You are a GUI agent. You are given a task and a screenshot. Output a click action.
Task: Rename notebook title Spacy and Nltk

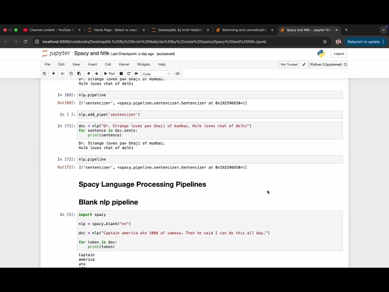(x=92, y=54)
